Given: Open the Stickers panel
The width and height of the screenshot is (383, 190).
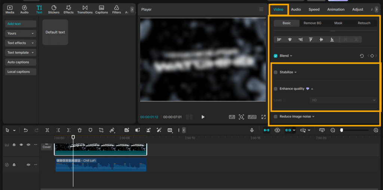Looking at the screenshot, I should pos(54,9).
